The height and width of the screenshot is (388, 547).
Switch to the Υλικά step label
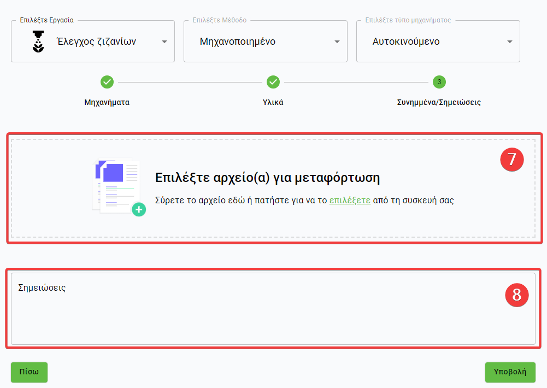pos(273,102)
